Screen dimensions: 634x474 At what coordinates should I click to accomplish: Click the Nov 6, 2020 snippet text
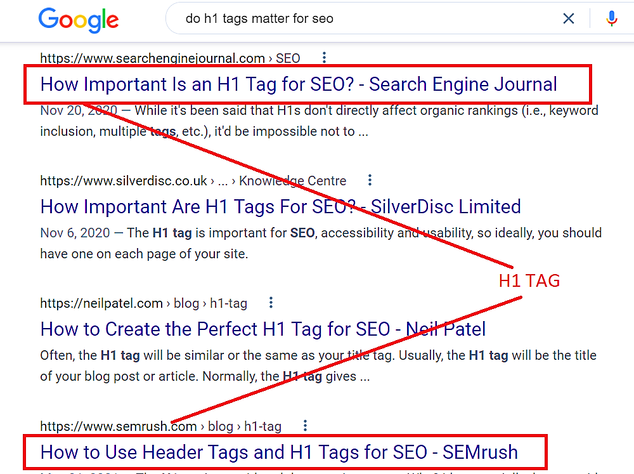[x=321, y=243]
